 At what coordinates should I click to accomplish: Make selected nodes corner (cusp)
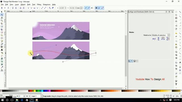(x=28, y=8)
